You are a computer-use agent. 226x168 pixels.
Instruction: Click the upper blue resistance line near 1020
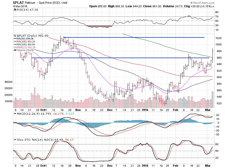coord(134,37)
